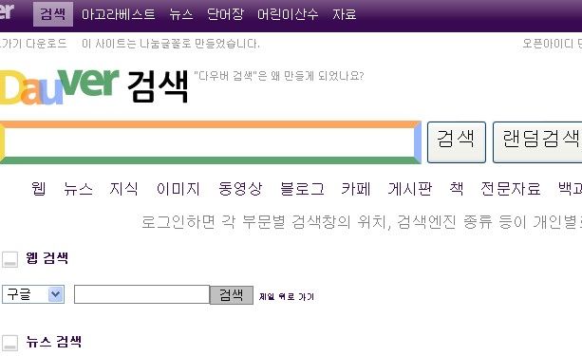Collapse the 웹 검색 section toggle icon
Screen dimensions: 582x356
10,259
